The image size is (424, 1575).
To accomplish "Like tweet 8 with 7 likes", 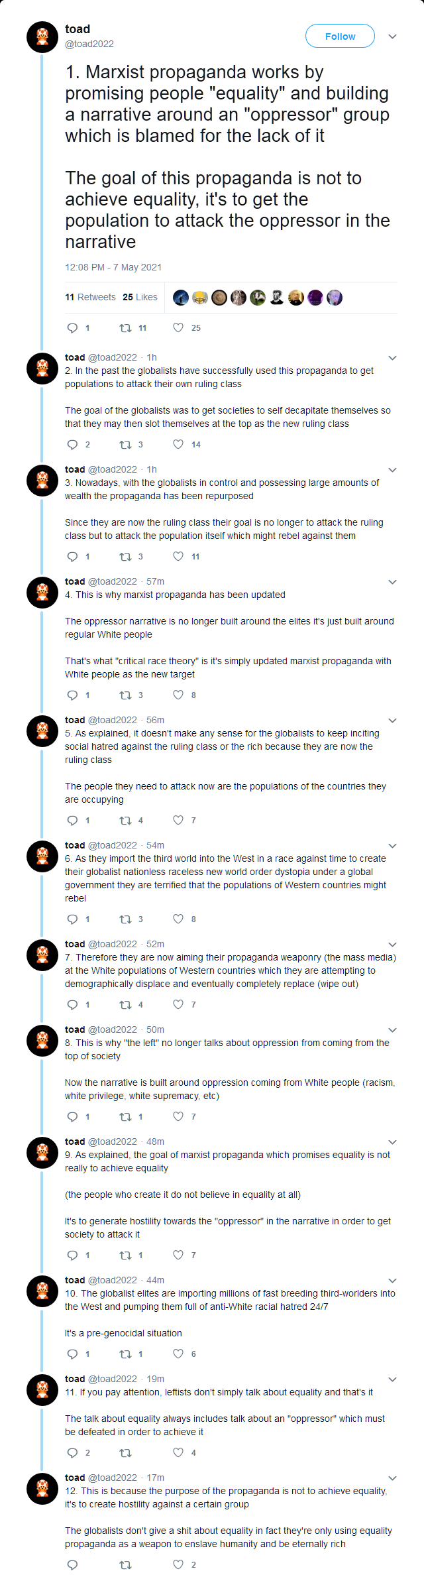I will 178,1116.
